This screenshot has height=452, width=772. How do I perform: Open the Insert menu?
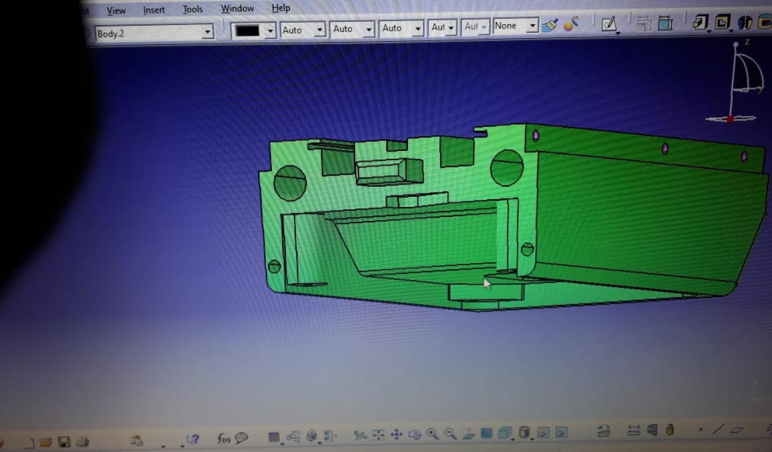154,10
